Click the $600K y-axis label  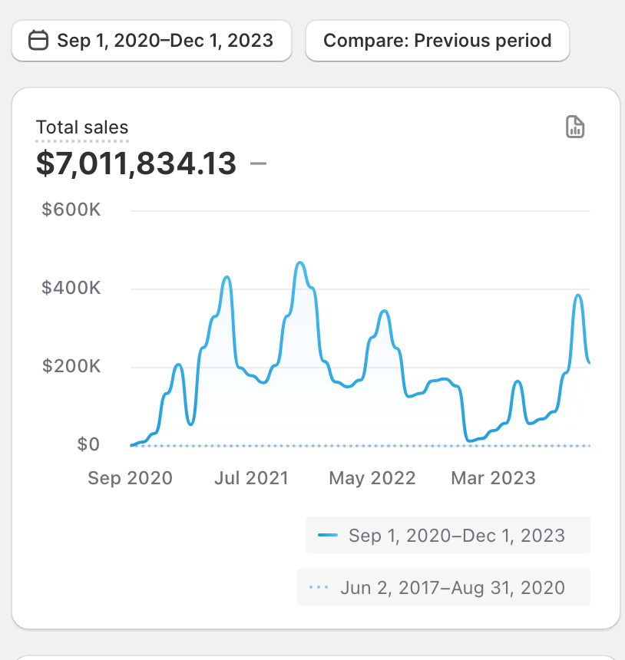[x=71, y=210]
